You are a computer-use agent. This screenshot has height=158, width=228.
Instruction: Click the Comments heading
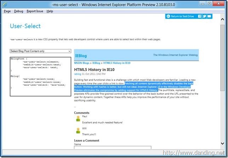click(82, 113)
